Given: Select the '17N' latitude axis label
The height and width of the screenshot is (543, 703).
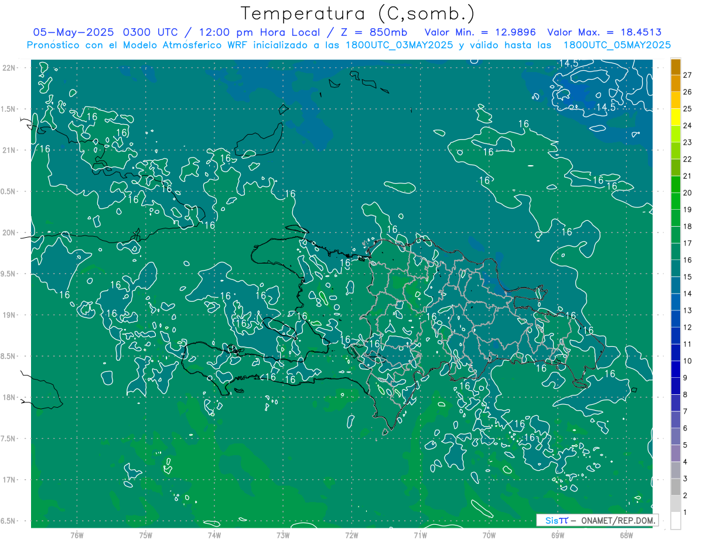Looking at the screenshot, I should click(9, 480).
